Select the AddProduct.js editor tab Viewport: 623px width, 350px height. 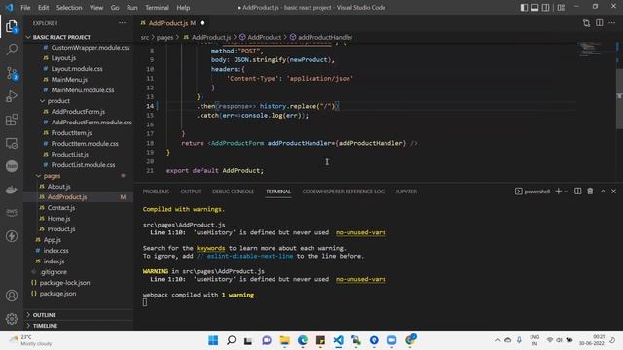[172, 23]
